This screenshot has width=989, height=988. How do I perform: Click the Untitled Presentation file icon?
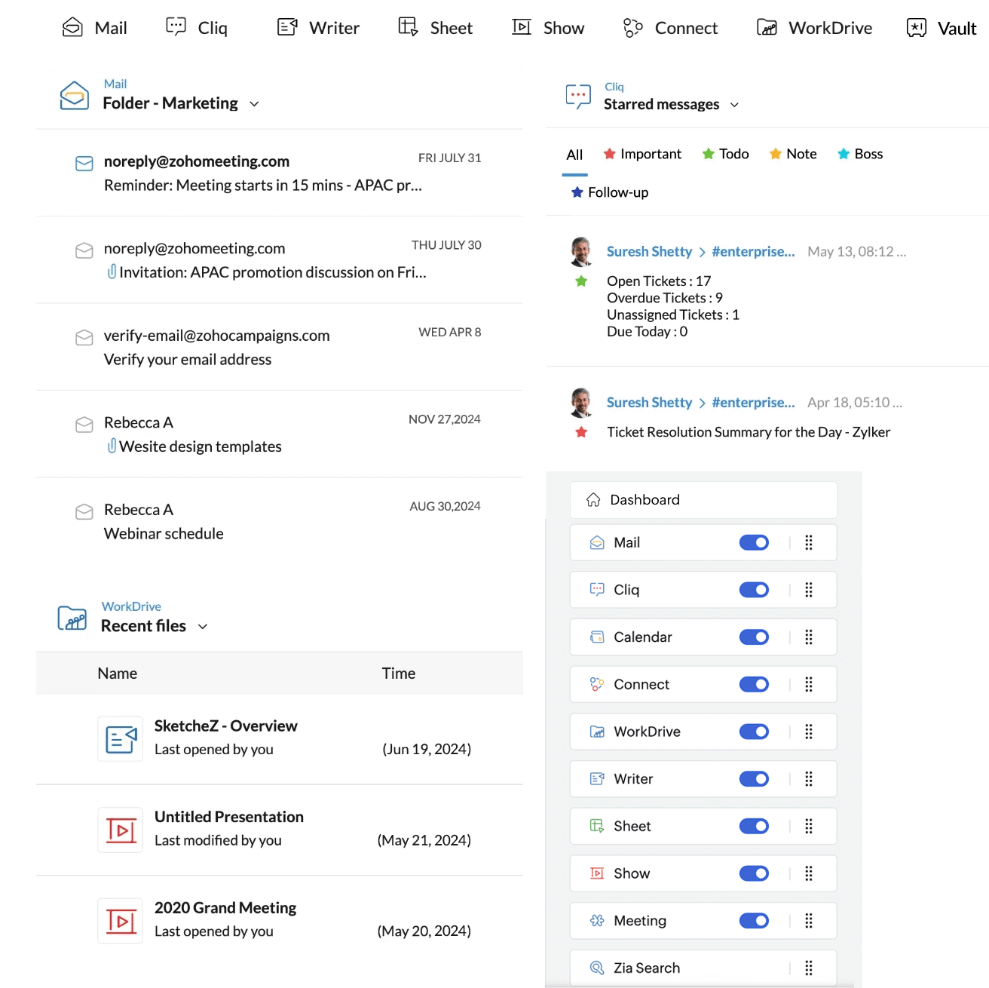[x=121, y=830]
